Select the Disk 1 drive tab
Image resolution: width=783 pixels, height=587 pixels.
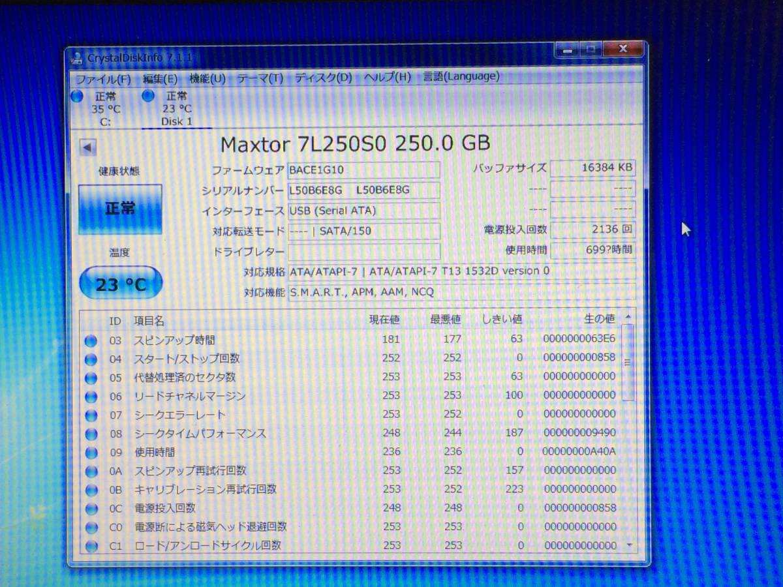pos(177,109)
